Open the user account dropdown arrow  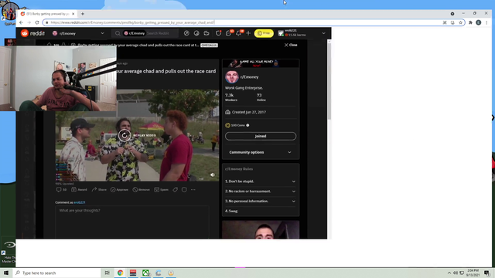[x=323, y=33]
